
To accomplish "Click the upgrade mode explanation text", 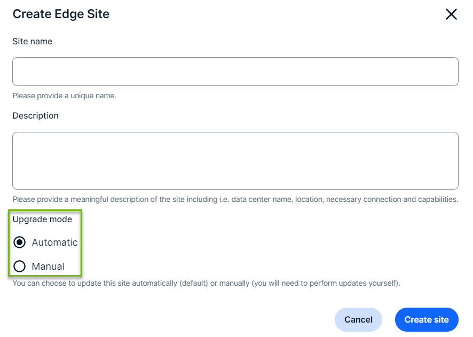I will pyautogui.click(x=206, y=283).
